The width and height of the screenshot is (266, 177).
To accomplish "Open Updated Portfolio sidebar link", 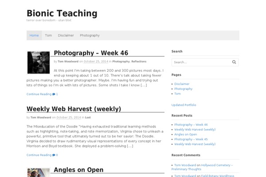I will (184, 105).
